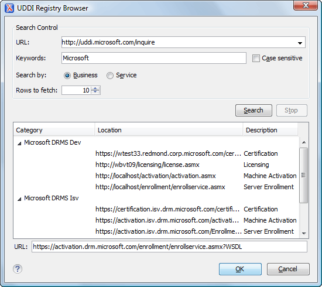Click the Rows to fetch number field
The width and height of the screenshot is (322, 287).
pos(76,90)
